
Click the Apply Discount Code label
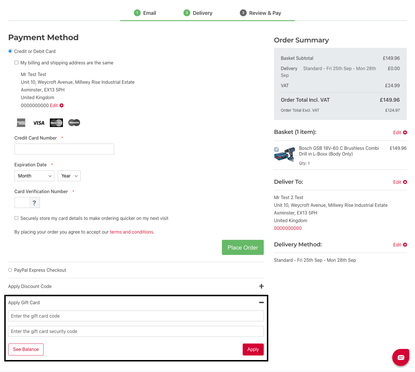pos(30,286)
